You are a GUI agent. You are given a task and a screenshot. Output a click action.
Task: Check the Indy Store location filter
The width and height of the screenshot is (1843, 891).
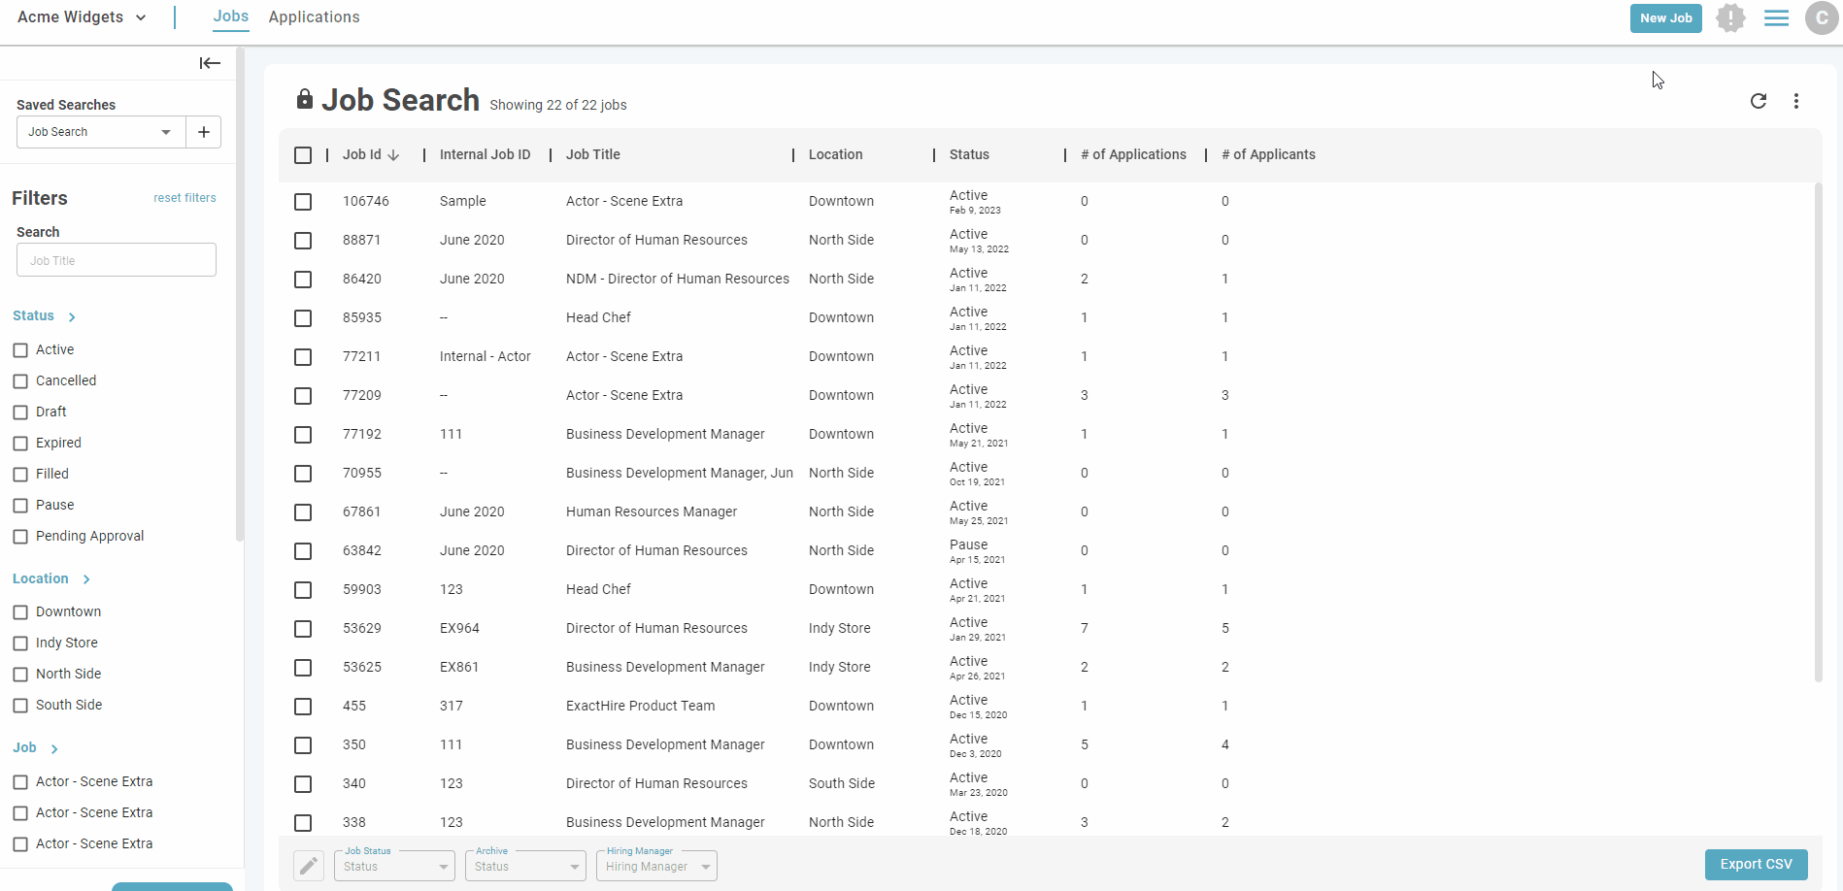click(x=20, y=643)
